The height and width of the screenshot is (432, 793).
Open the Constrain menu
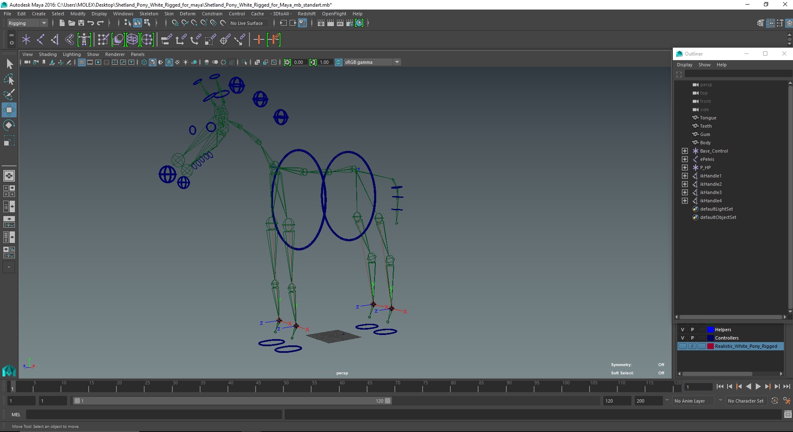pyautogui.click(x=212, y=14)
